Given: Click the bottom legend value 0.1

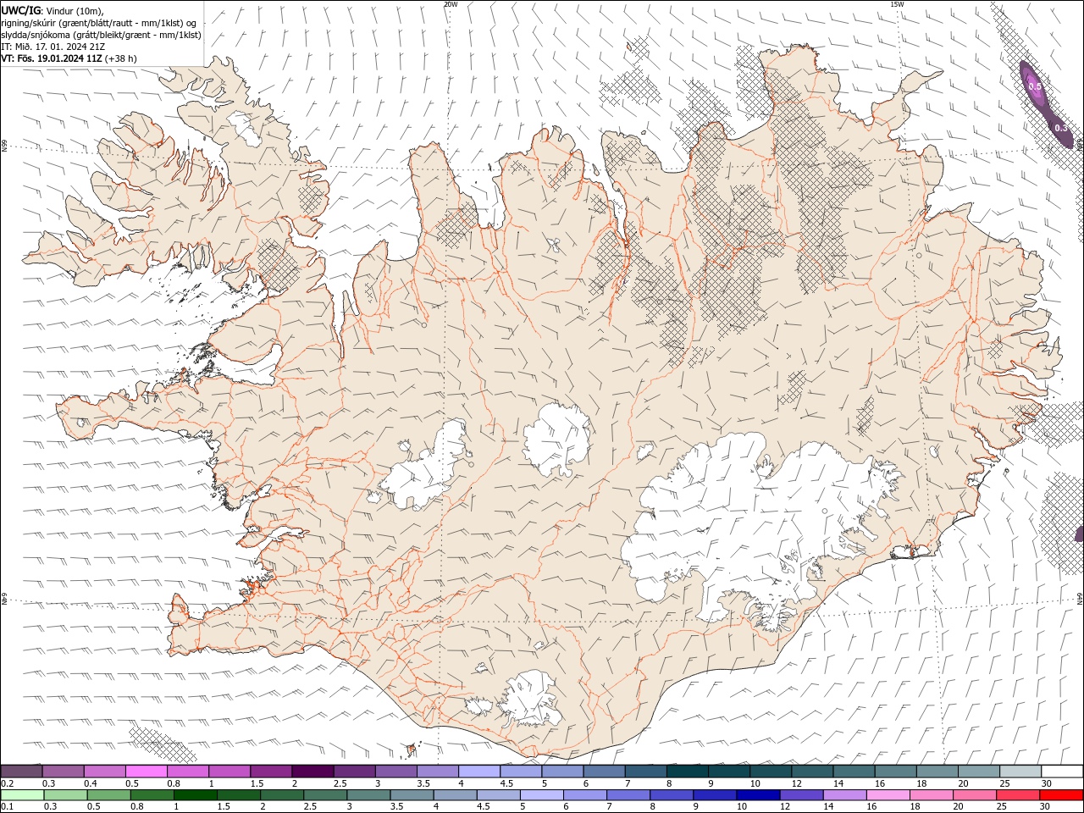Looking at the screenshot, I should click(7, 806).
